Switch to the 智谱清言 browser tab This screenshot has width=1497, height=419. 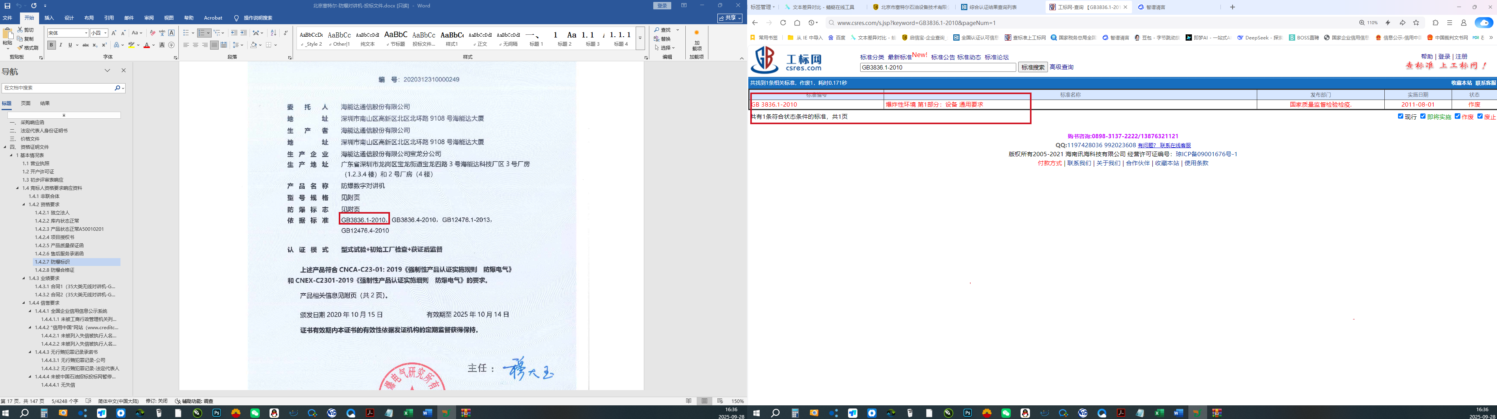[x=1155, y=7]
